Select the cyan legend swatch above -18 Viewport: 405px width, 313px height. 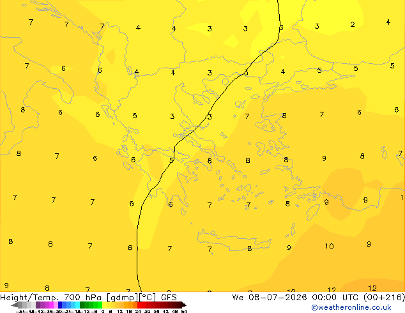[x=77, y=305]
